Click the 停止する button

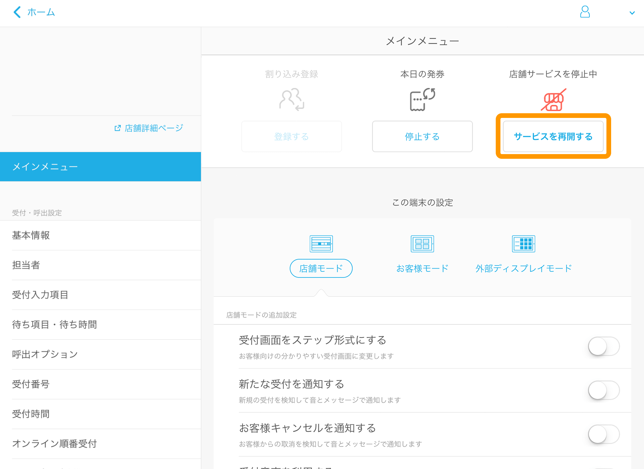(x=422, y=136)
